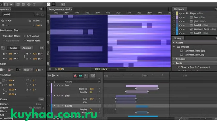Open the border style none dropdown

(28, 70)
